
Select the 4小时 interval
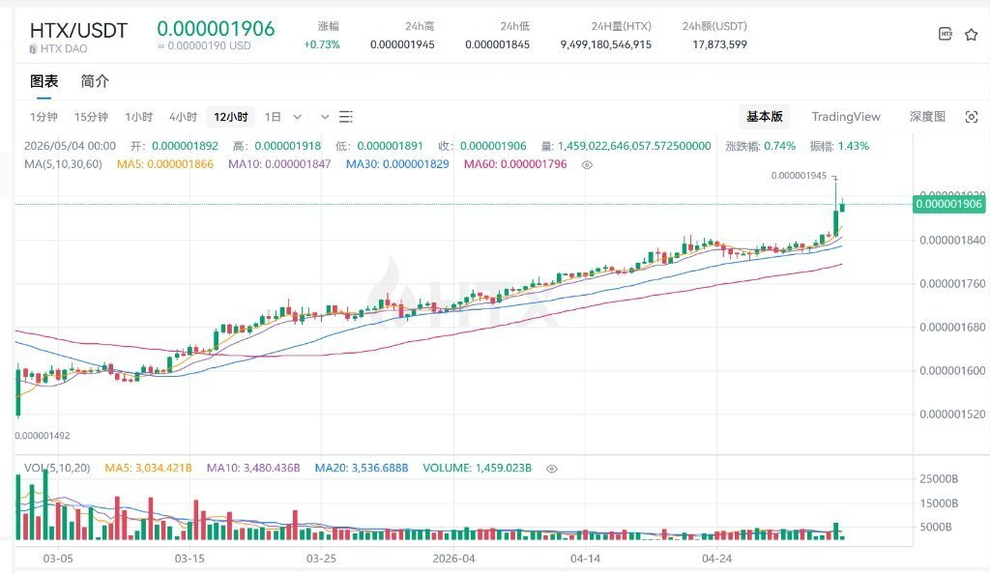[x=183, y=117]
